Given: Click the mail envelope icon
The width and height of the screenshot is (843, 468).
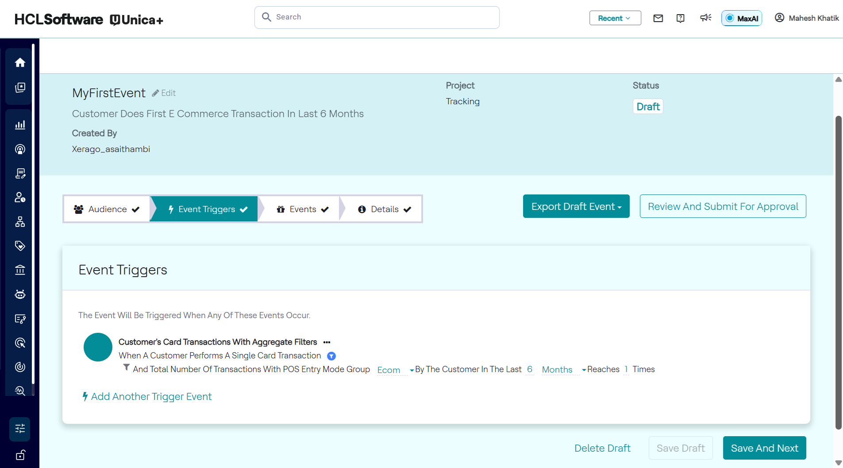Looking at the screenshot, I should (658, 18).
